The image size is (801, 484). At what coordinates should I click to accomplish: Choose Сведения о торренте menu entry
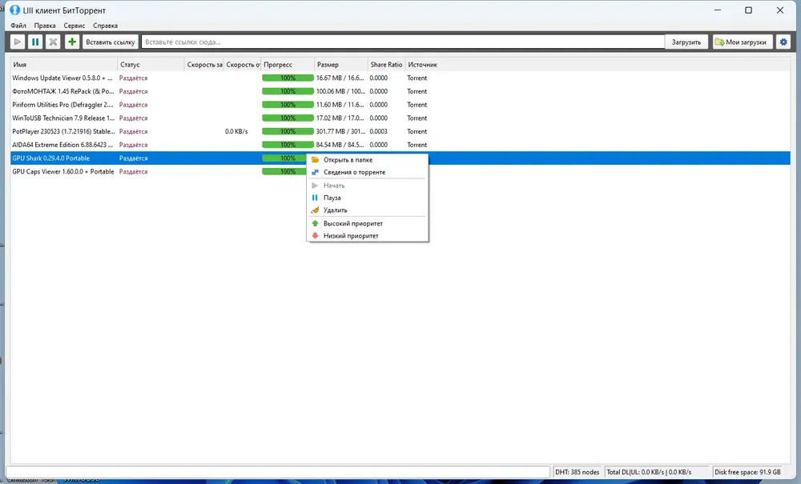coord(368,172)
